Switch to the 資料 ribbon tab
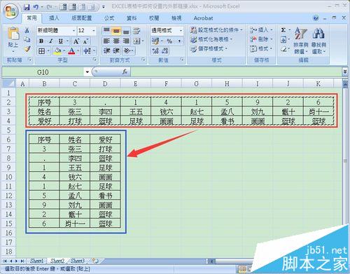Screen dimensions: 350x274 tap(132, 18)
